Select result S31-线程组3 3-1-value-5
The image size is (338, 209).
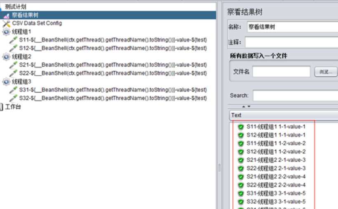276,193
